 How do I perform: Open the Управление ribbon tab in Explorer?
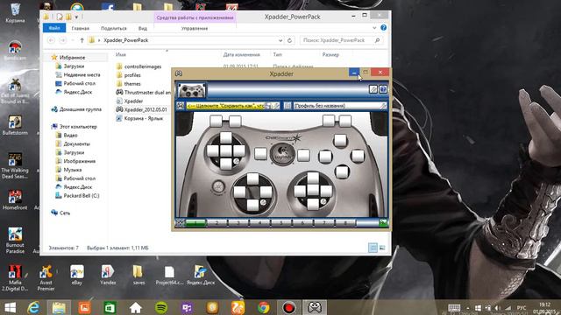[195, 28]
